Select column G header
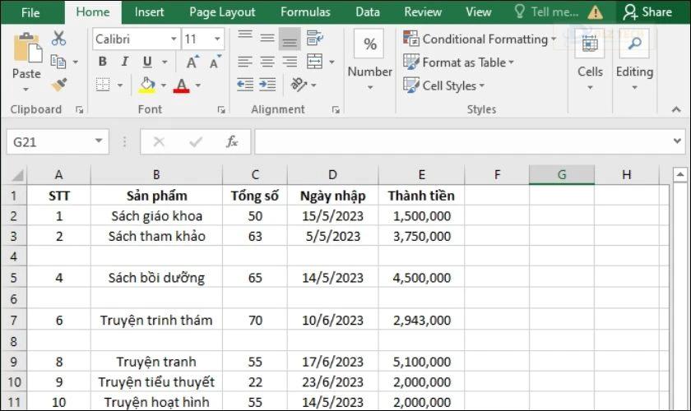Image resolution: width=691 pixels, height=411 pixels. pyautogui.click(x=562, y=175)
